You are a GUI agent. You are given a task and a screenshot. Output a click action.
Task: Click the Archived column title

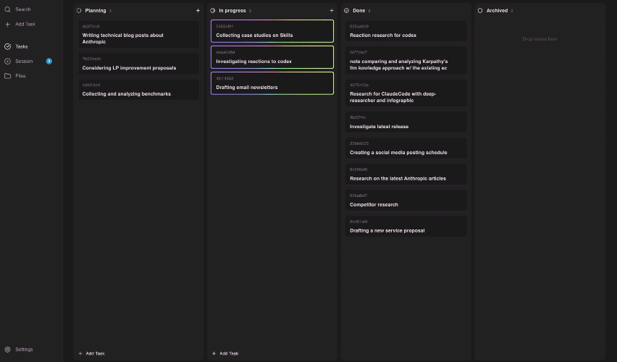point(497,11)
